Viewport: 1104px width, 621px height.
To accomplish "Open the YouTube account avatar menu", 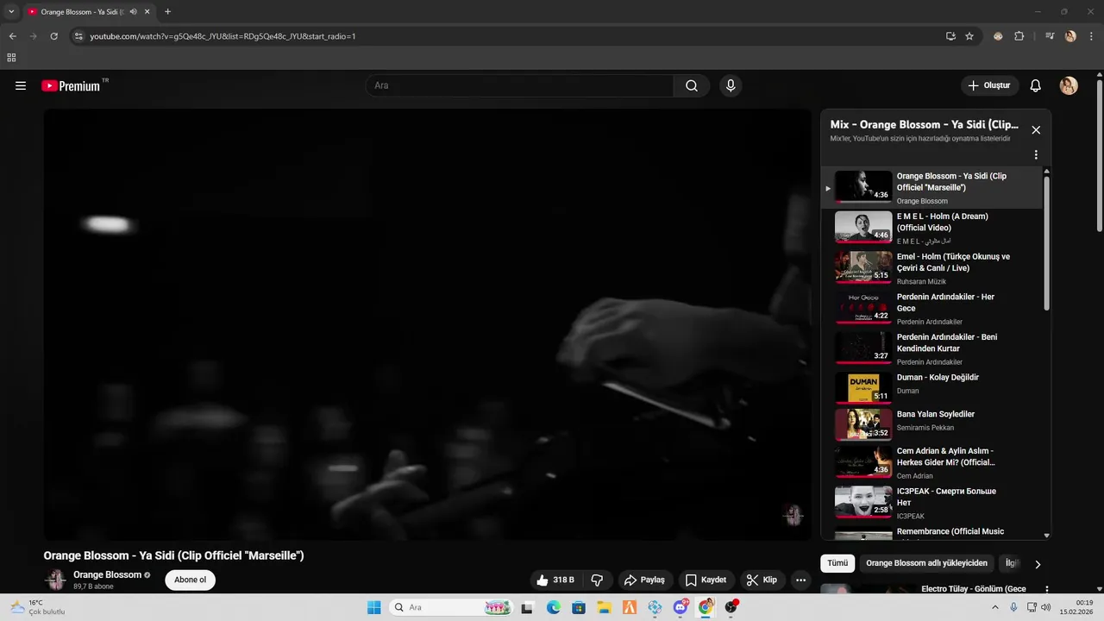I will 1069,85.
